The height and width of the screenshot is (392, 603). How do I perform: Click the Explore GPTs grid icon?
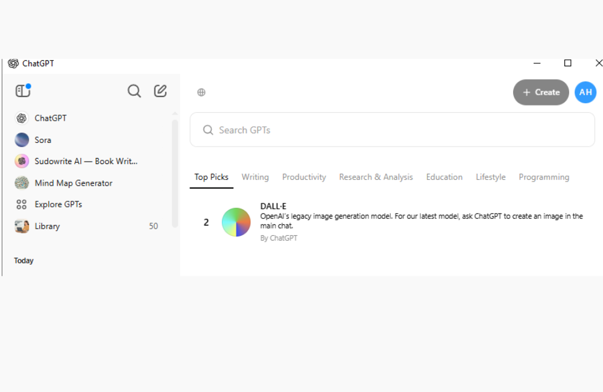(x=22, y=204)
